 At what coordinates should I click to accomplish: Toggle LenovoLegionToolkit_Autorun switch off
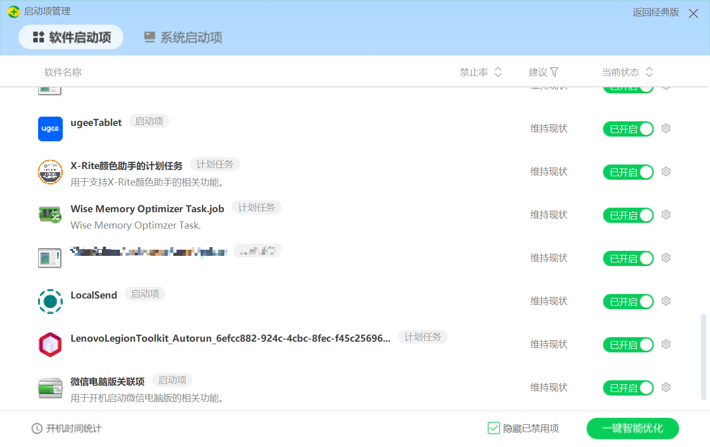(x=628, y=345)
